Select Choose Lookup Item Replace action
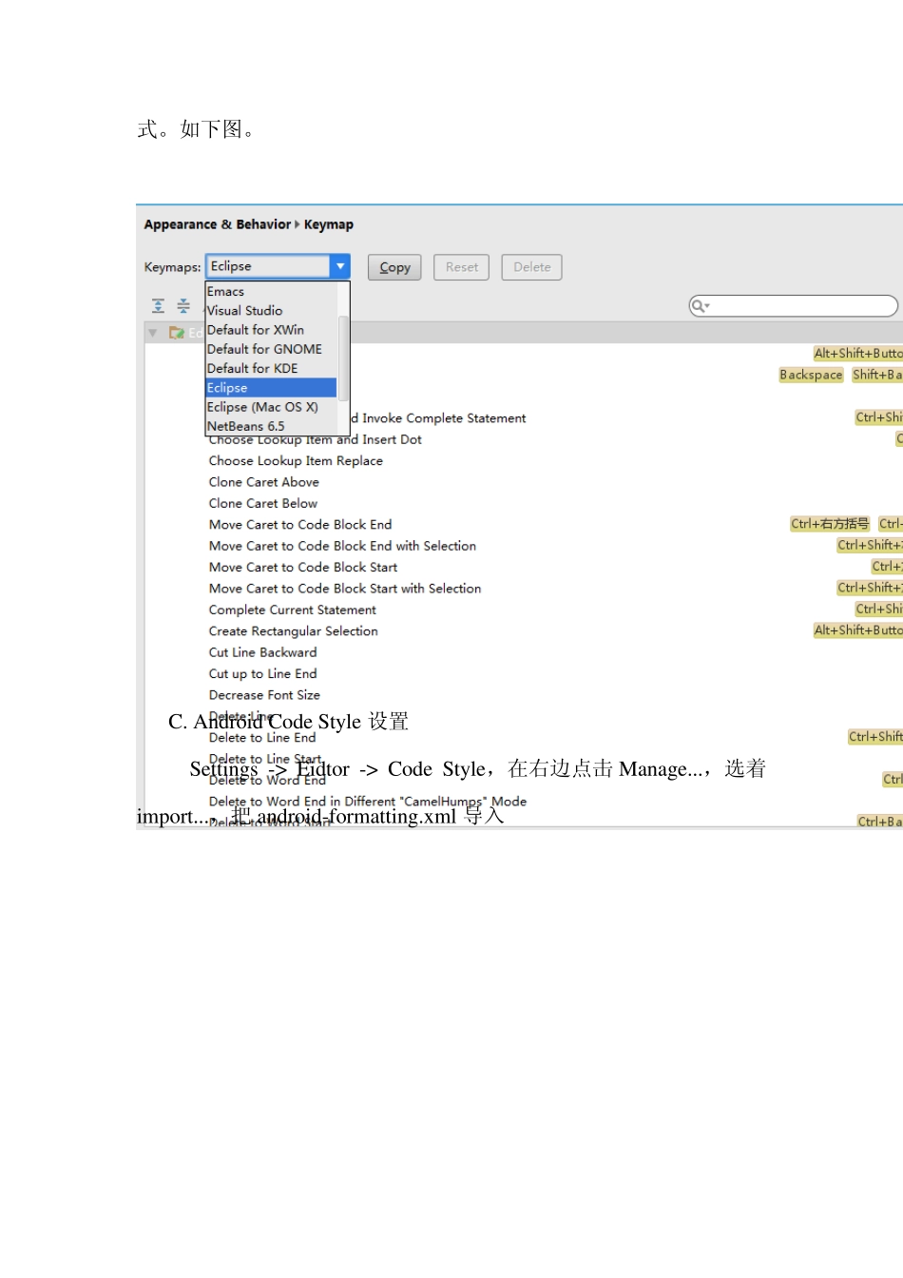This screenshot has width=903, height=1278. [x=296, y=461]
